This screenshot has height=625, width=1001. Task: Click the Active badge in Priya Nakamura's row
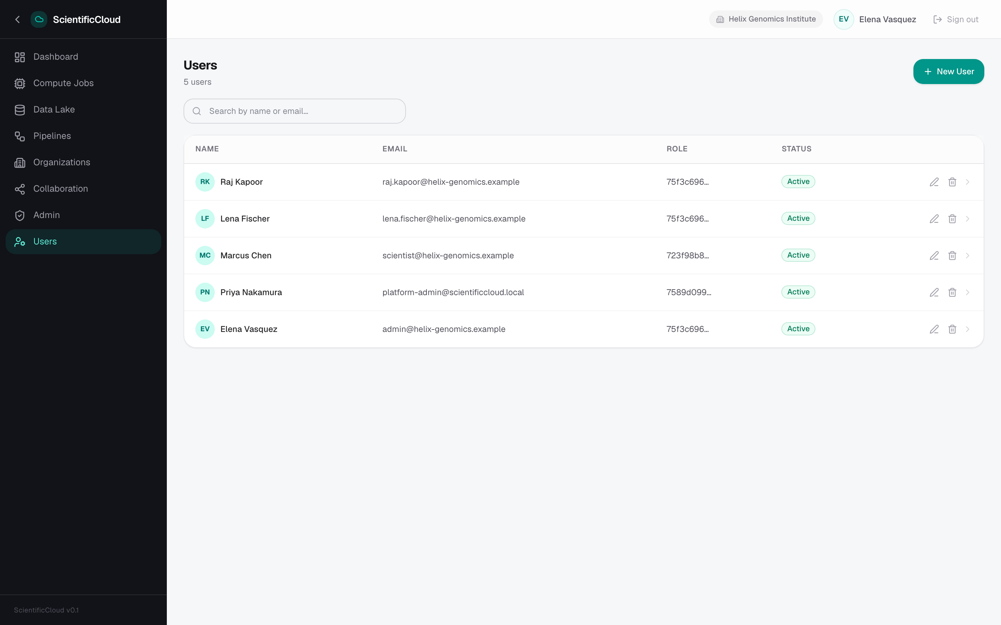pyautogui.click(x=798, y=292)
